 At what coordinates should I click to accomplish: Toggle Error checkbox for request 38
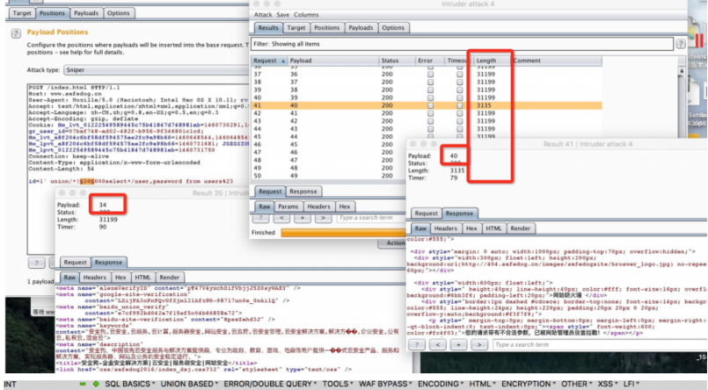click(430, 82)
